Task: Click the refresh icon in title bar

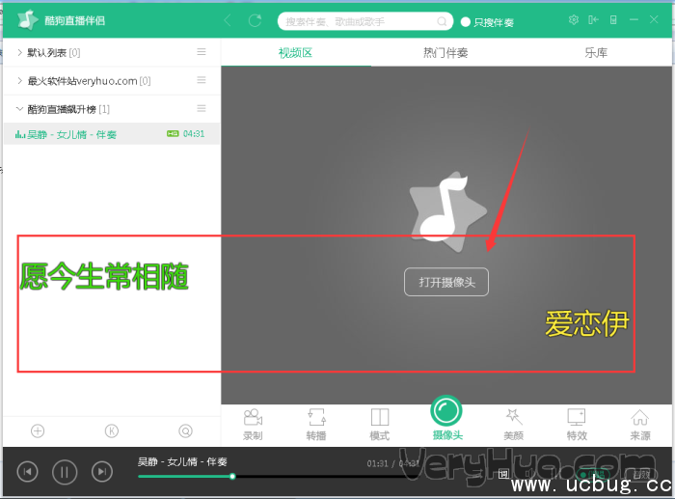Action: pos(255,20)
